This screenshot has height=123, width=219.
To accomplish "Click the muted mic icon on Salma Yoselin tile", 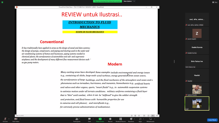I will (x=186, y=95).
